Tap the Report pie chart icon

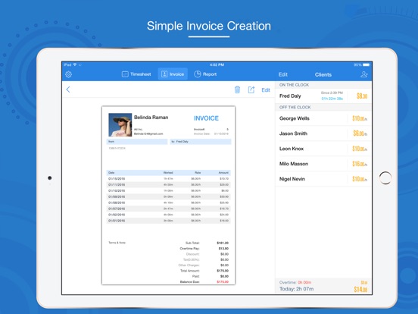click(x=198, y=74)
